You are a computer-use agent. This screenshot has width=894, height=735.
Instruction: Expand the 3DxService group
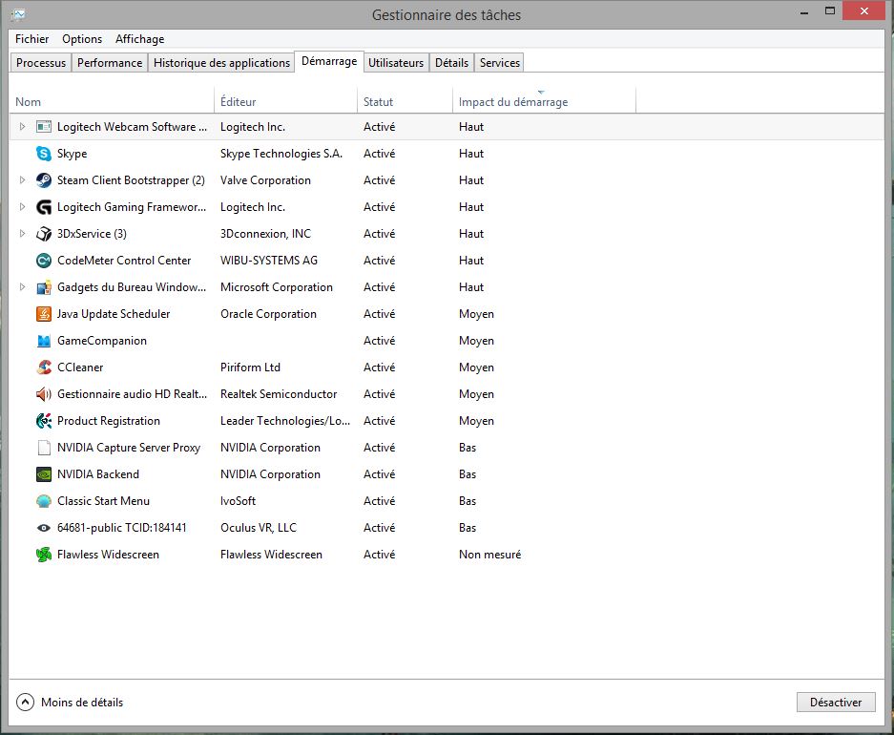(22, 234)
